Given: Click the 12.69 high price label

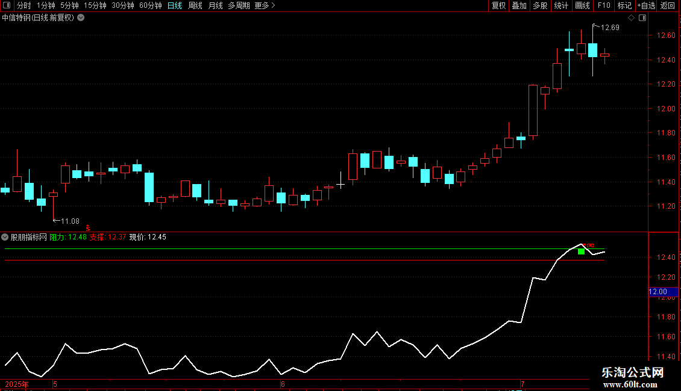Looking at the screenshot, I should tap(610, 27).
